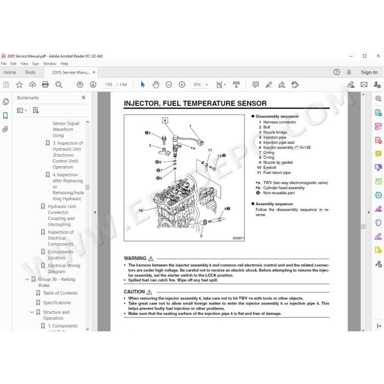Zoom in with plus icon

(x=182, y=84)
